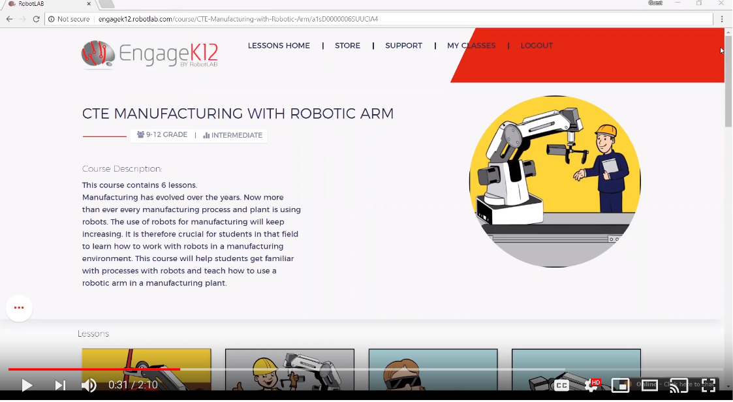Play the video
The image size is (733, 402).
coord(27,386)
